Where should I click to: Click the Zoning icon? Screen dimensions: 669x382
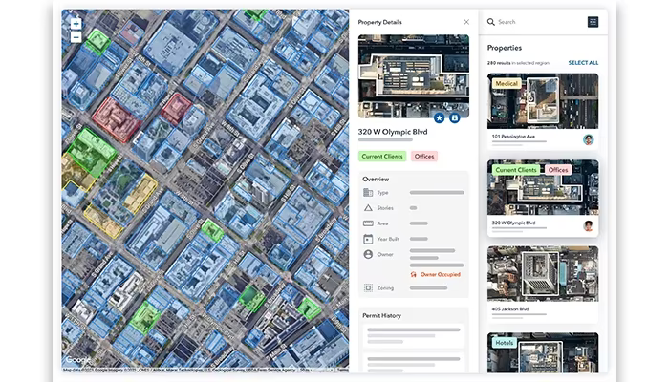point(368,288)
